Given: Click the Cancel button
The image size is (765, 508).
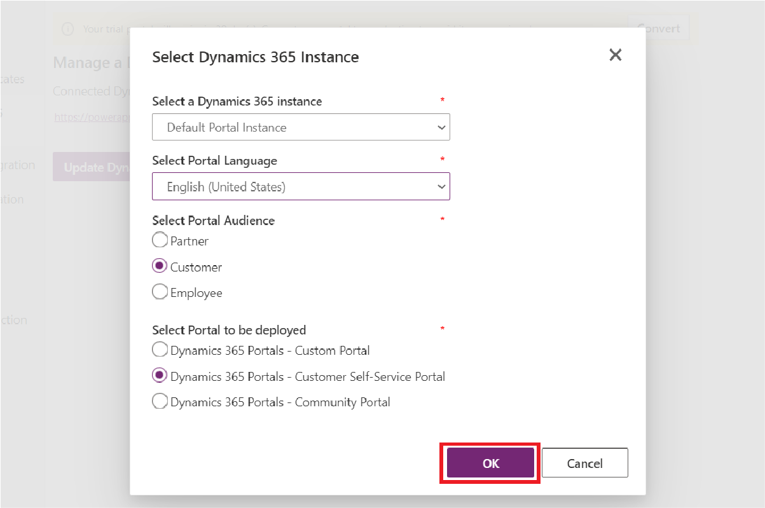Looking at the screenshot, I should coord(585,463).
